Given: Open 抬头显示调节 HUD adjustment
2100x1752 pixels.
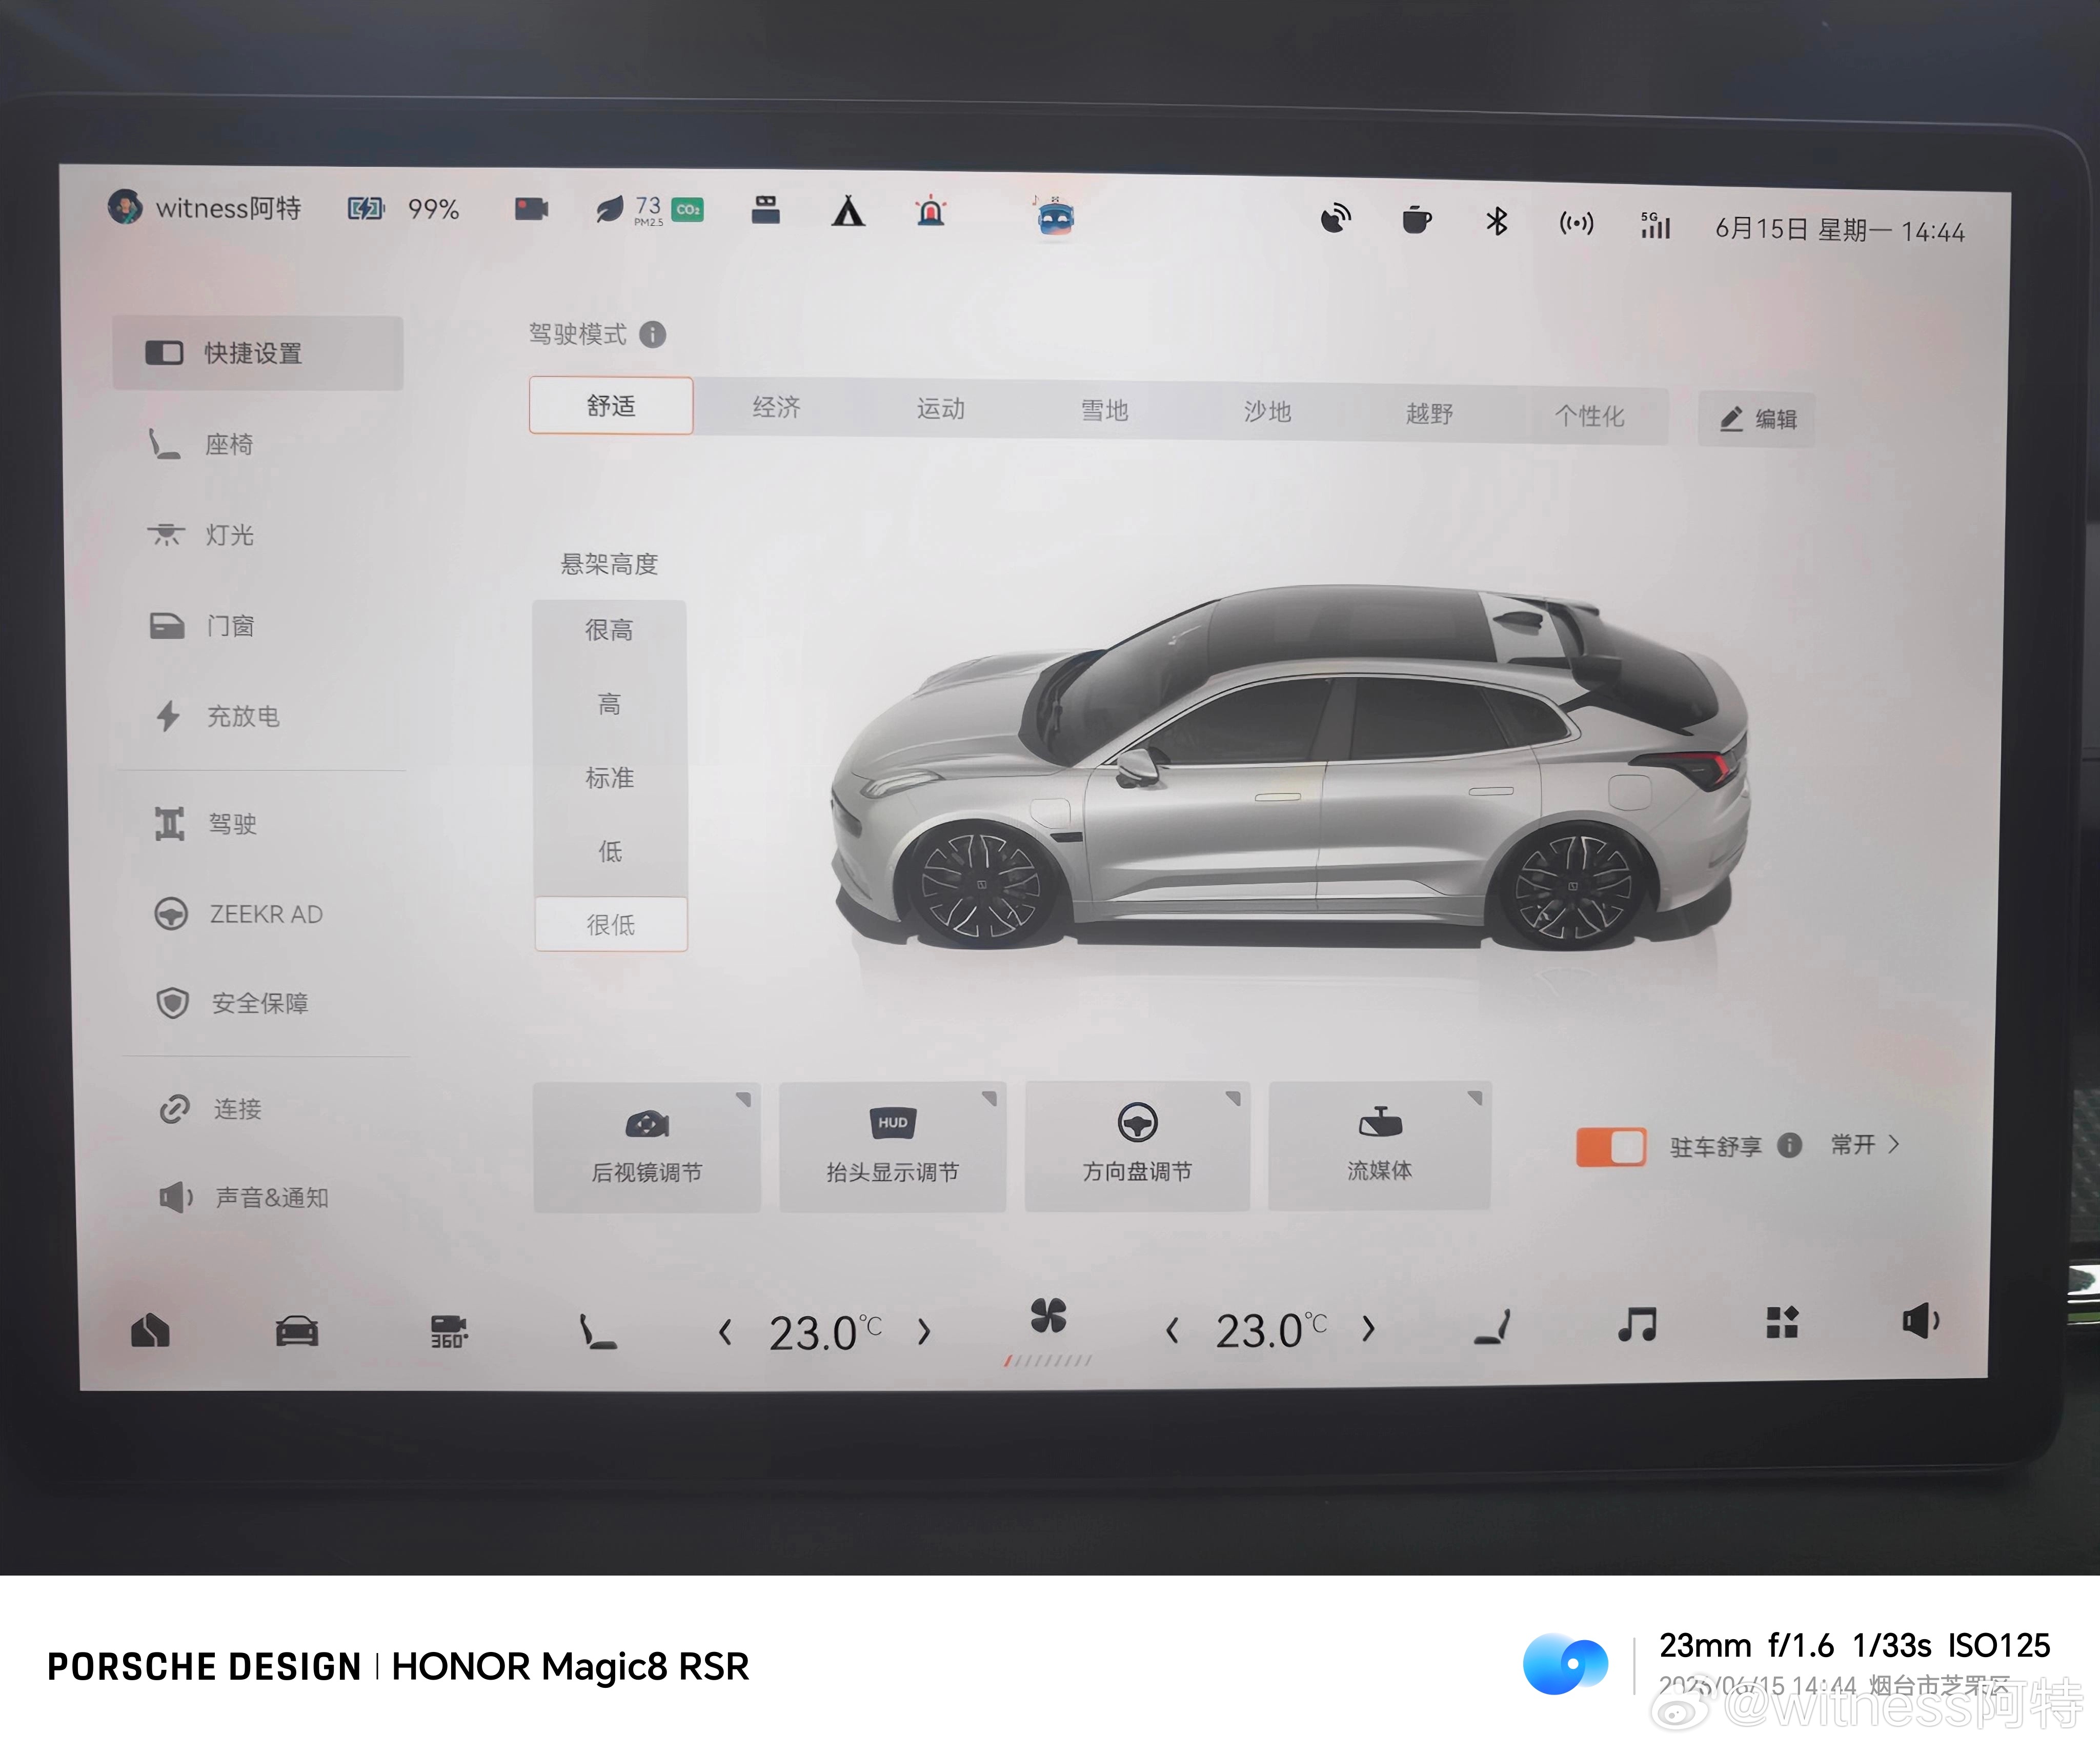Looking at the screenshot, I should click(892, 1147).
